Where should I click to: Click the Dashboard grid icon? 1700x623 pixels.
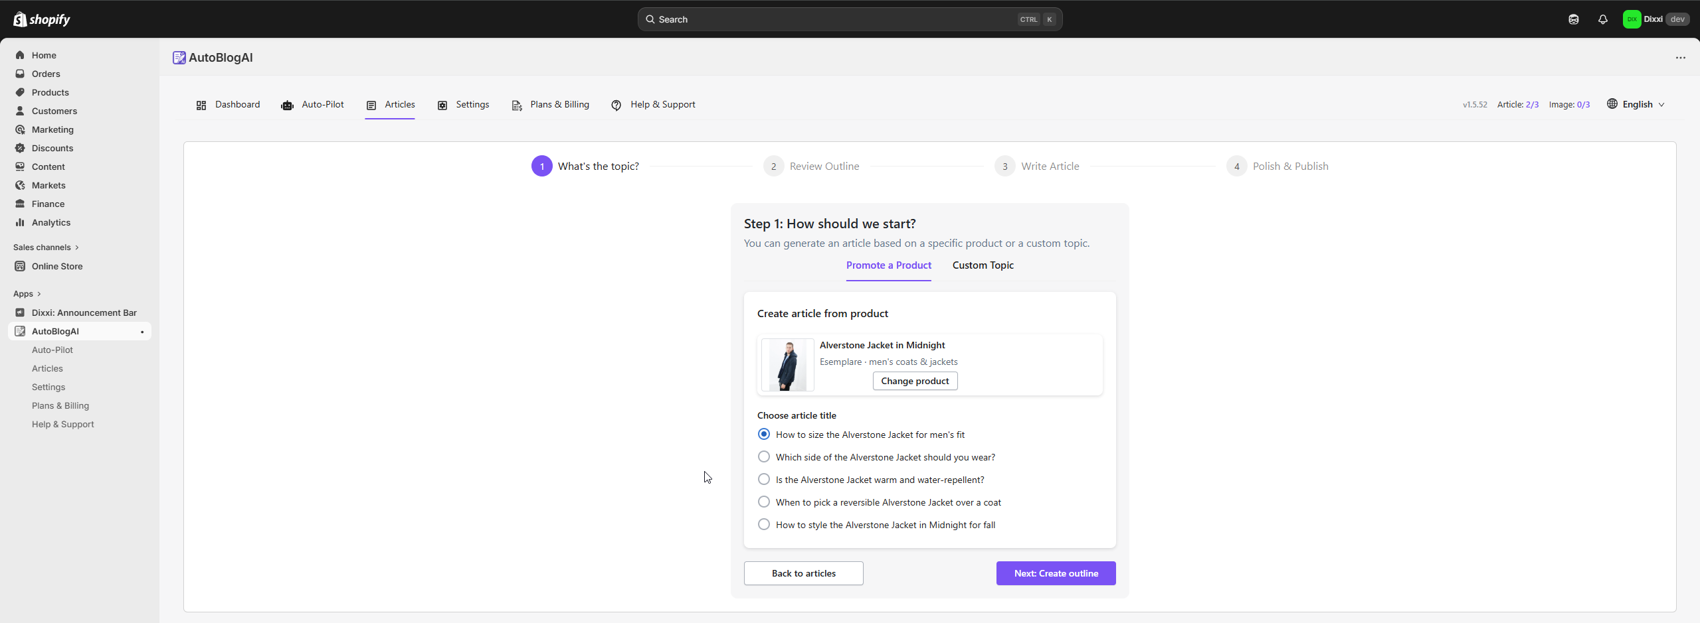pyautogui.click(x=201, y=105)
